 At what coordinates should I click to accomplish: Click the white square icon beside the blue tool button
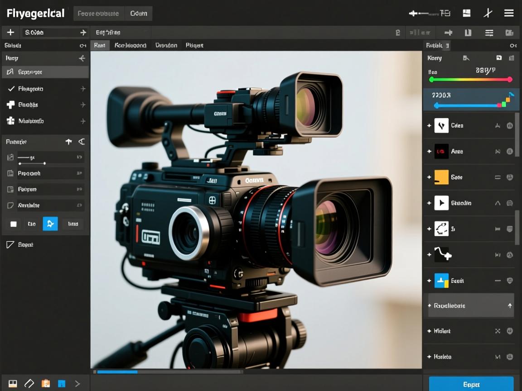[14, 224]
